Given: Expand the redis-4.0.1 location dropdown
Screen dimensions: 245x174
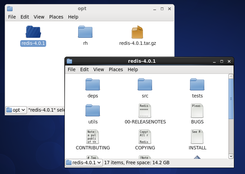Looking at the screenshot, I should click(84, 163).
